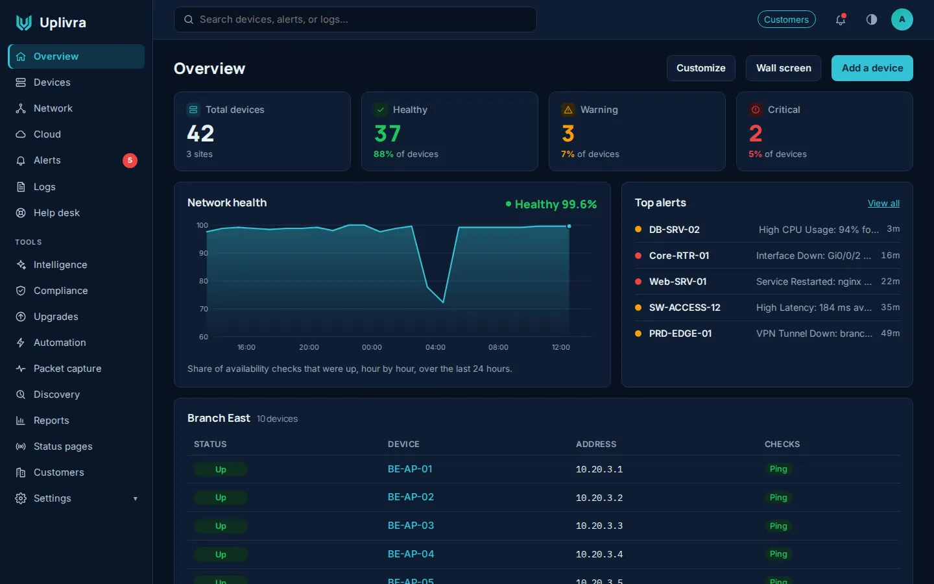Open the DB-SRV-02 alert row

click(767, 230)
